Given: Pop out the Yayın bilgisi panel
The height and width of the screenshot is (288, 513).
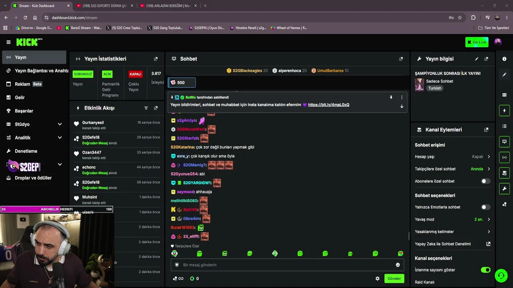Looking at the screenshot, I should coord(486,59).
